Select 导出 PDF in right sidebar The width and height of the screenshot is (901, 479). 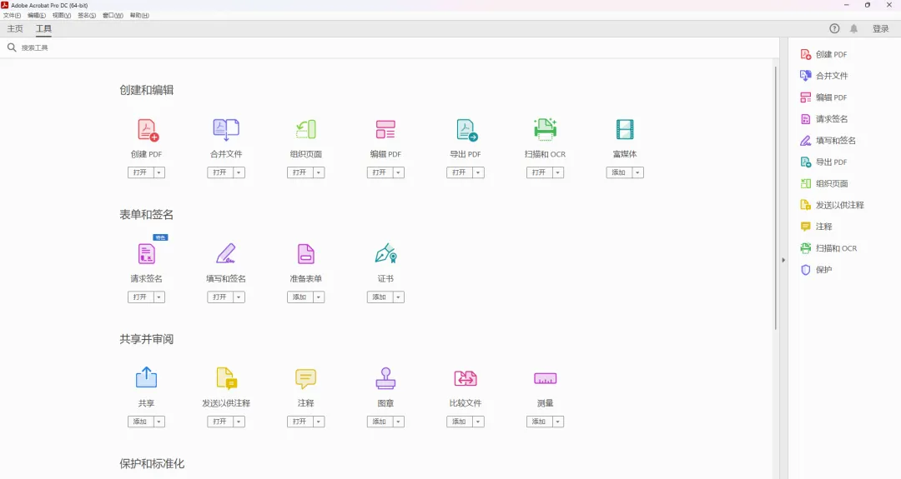824,162
